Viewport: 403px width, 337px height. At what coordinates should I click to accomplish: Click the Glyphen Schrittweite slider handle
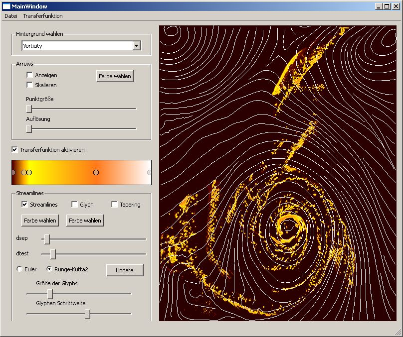[87, 314]
